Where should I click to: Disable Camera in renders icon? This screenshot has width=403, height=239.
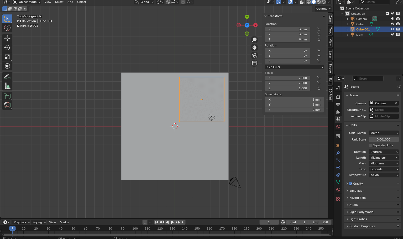(x=398, y=19)
